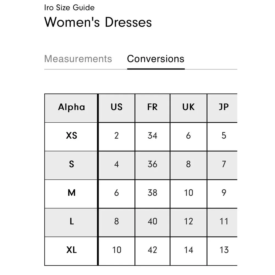Image resolution: width=275 pixels, height=275 pixels.
Task: Click the FR 42 cell
Action: pos(152,250)
